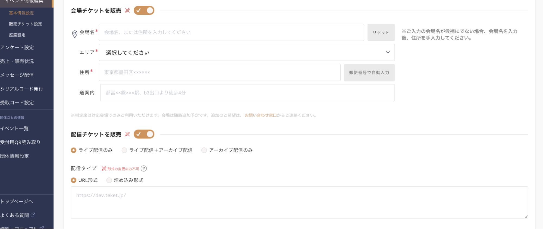Open the エリア dropdown
543x229 pixels.
(247, 52)
